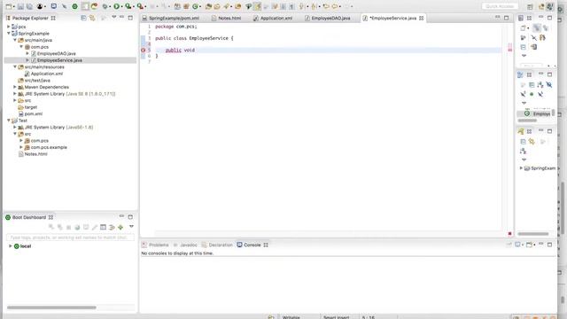The image size is (567, 319).
Task: Select pom.xml in the SpringExample project
Action: (x=34, y=113)
